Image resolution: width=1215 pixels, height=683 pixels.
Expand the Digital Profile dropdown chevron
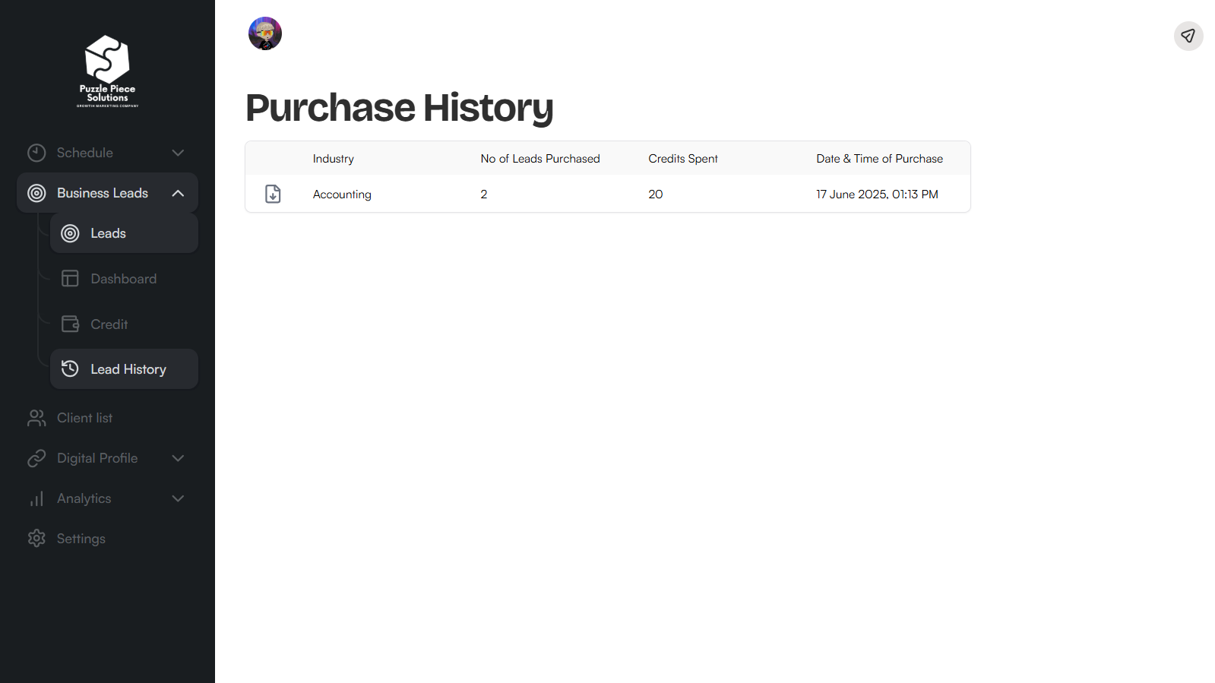click(178, 458)
